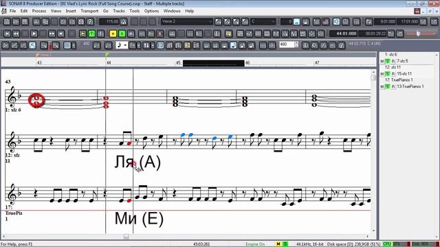Viewport: 440px width, 247px height.
Task: Click the Lyric L tool icon
Action: pyautogui.click(x=305, y=45)
